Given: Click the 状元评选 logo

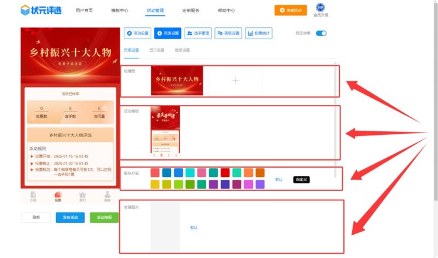Looking at the screenshot, I should tap(41, 10).
